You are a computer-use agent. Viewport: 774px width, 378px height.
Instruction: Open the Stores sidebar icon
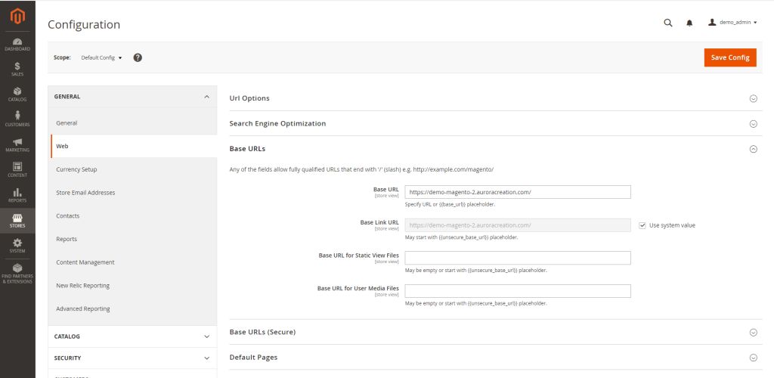click(x=17, y=221)
